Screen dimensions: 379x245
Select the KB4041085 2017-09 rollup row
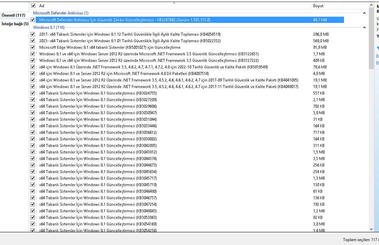[x=169, y=80]
